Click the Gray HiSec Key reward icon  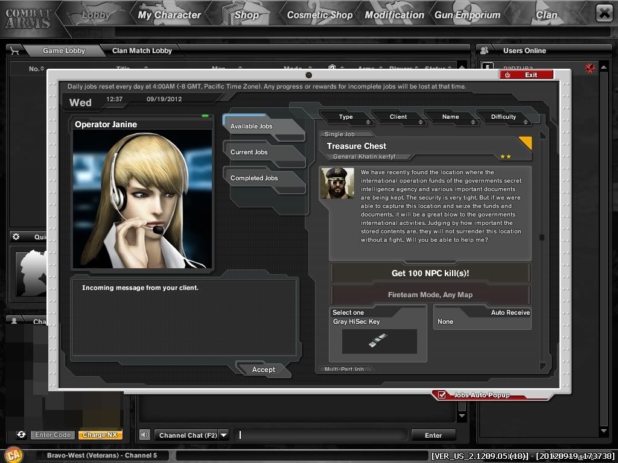click(379, 341)
